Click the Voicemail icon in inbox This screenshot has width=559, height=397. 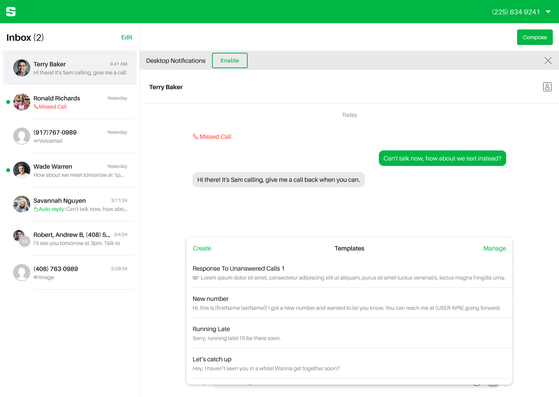click(36, 141)
